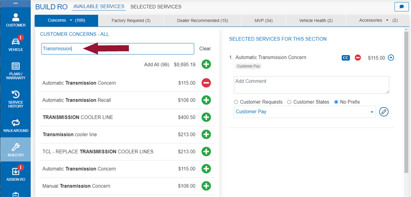
Task: Open the Customer Pay dropdown
Action: (x=305, y=112)
